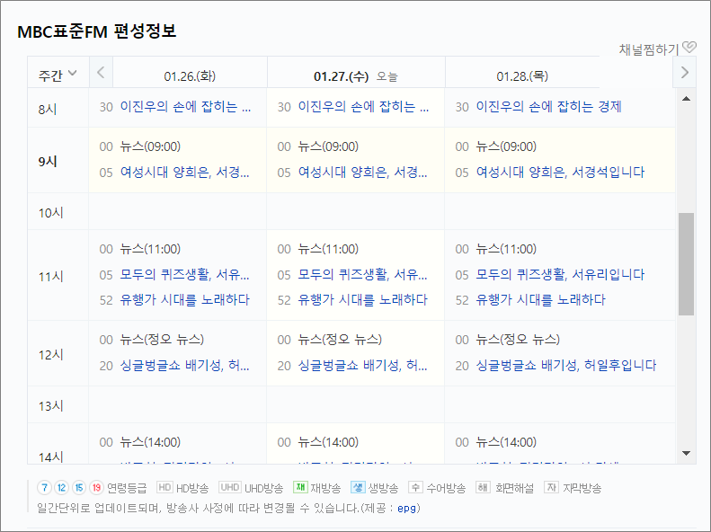The height and width of the screenshot is (532, 711).
Task: Click the 13시 time row label
Action: click(50, 406)
